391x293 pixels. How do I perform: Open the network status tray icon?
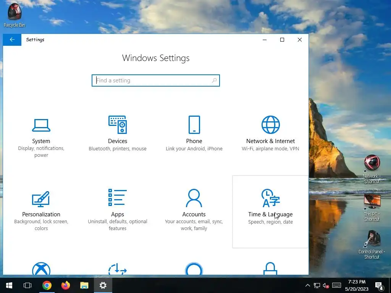click(317, 285)
